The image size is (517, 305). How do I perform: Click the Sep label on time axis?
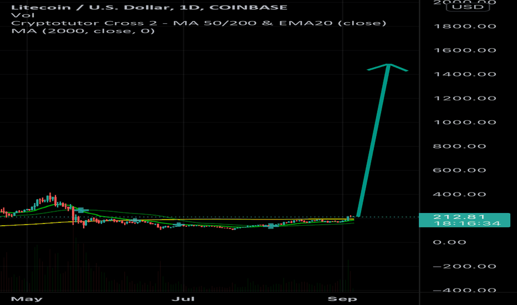coord(342,299)
